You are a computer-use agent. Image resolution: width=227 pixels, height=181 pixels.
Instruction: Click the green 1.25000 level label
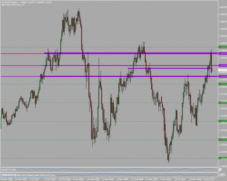pos(223,140)
